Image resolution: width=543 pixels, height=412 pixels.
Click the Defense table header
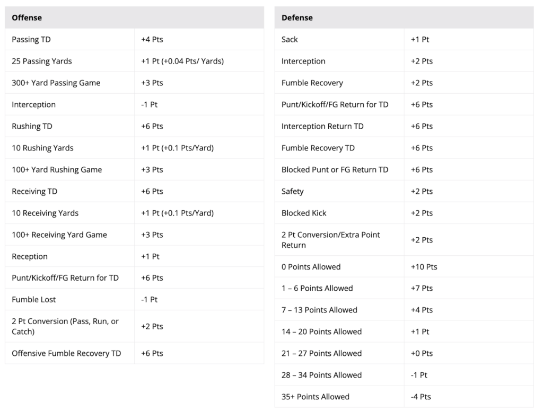297,17
